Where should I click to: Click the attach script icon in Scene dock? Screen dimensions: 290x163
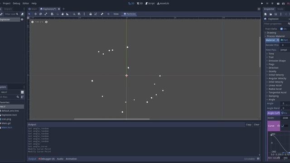(22, 14)
